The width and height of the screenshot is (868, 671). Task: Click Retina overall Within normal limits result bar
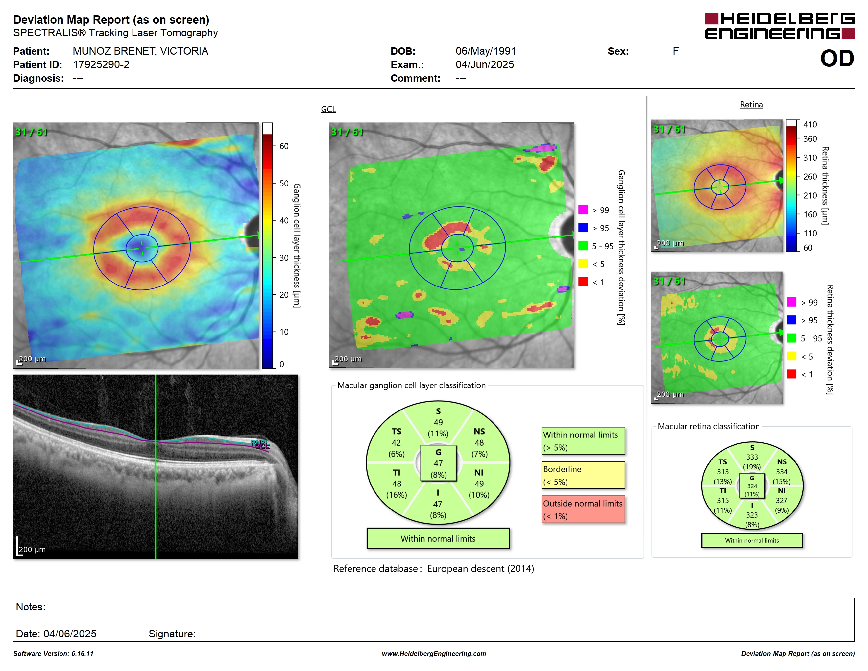click(x=752, y=540)
